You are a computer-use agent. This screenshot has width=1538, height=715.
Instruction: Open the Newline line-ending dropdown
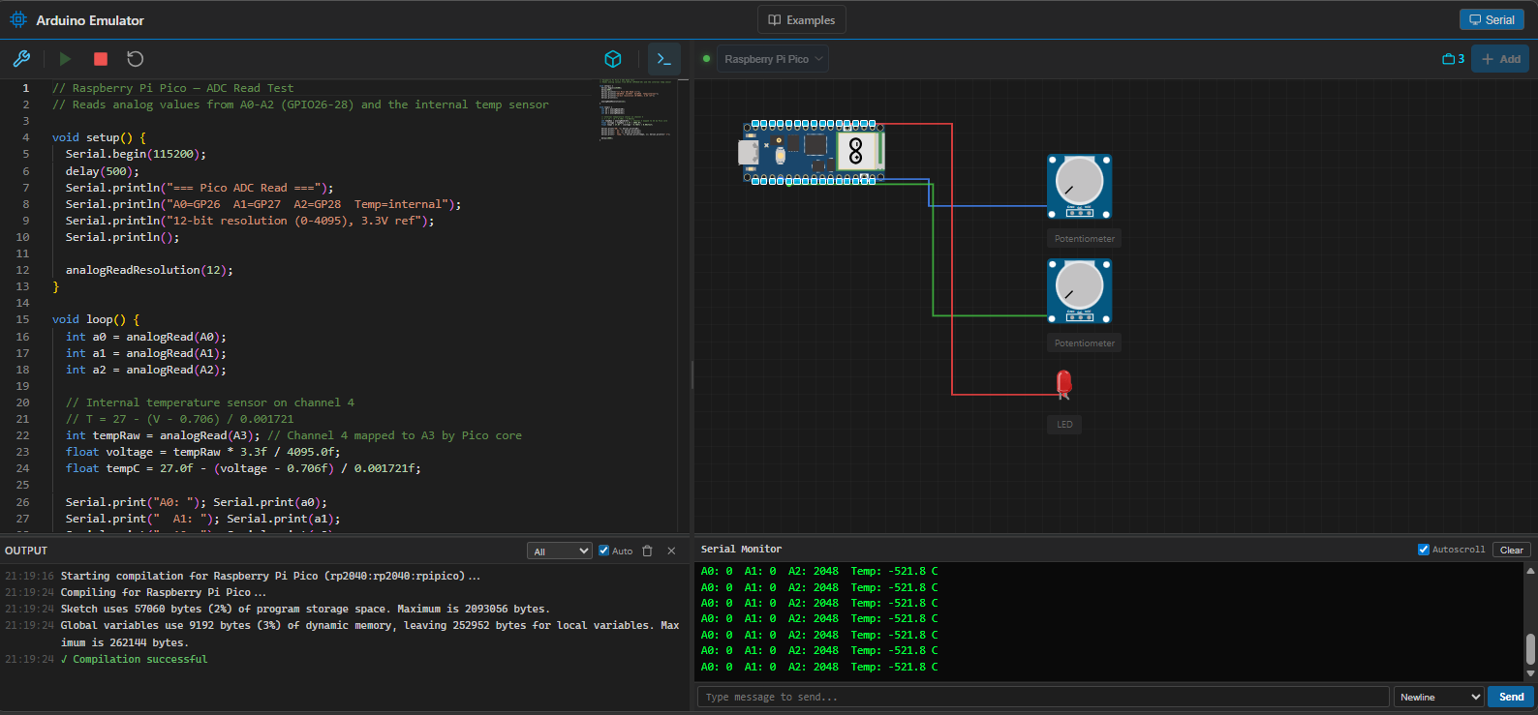click(1439, 697)
